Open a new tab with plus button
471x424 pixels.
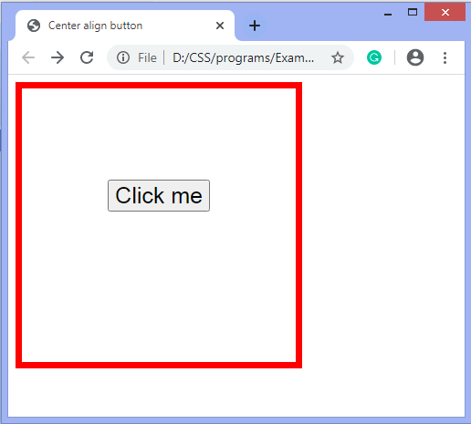pyautogui.click(x=255, y=26)
